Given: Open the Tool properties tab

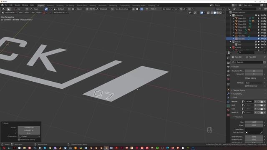Looking at the screenshot, I should pyautogui.click(x=228, y=58).
